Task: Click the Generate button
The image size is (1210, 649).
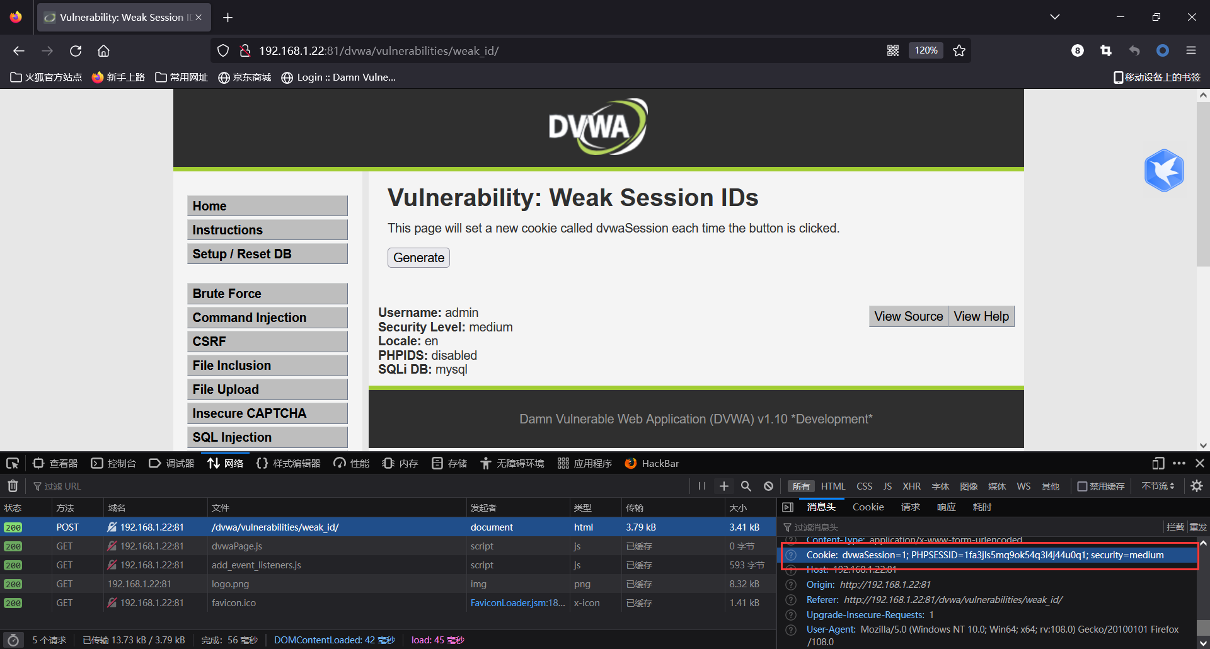Action: [x=418, y=258]
